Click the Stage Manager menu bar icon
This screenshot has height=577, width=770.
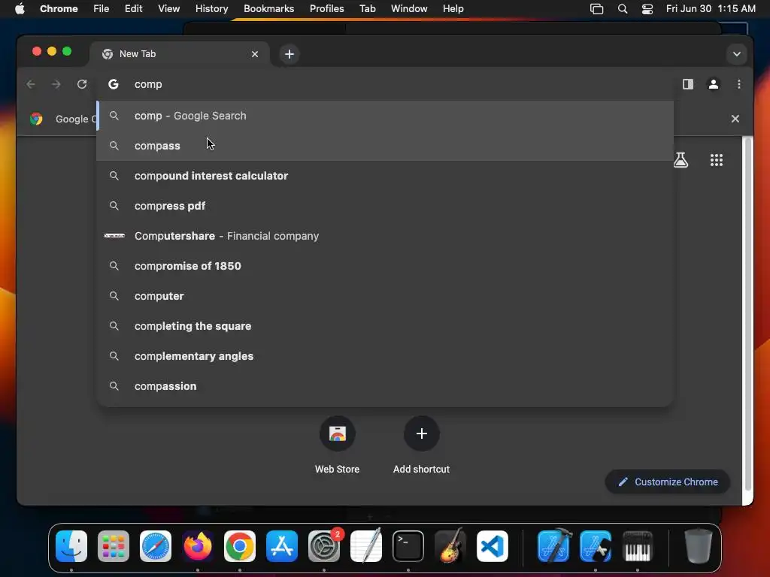[596, 9]
